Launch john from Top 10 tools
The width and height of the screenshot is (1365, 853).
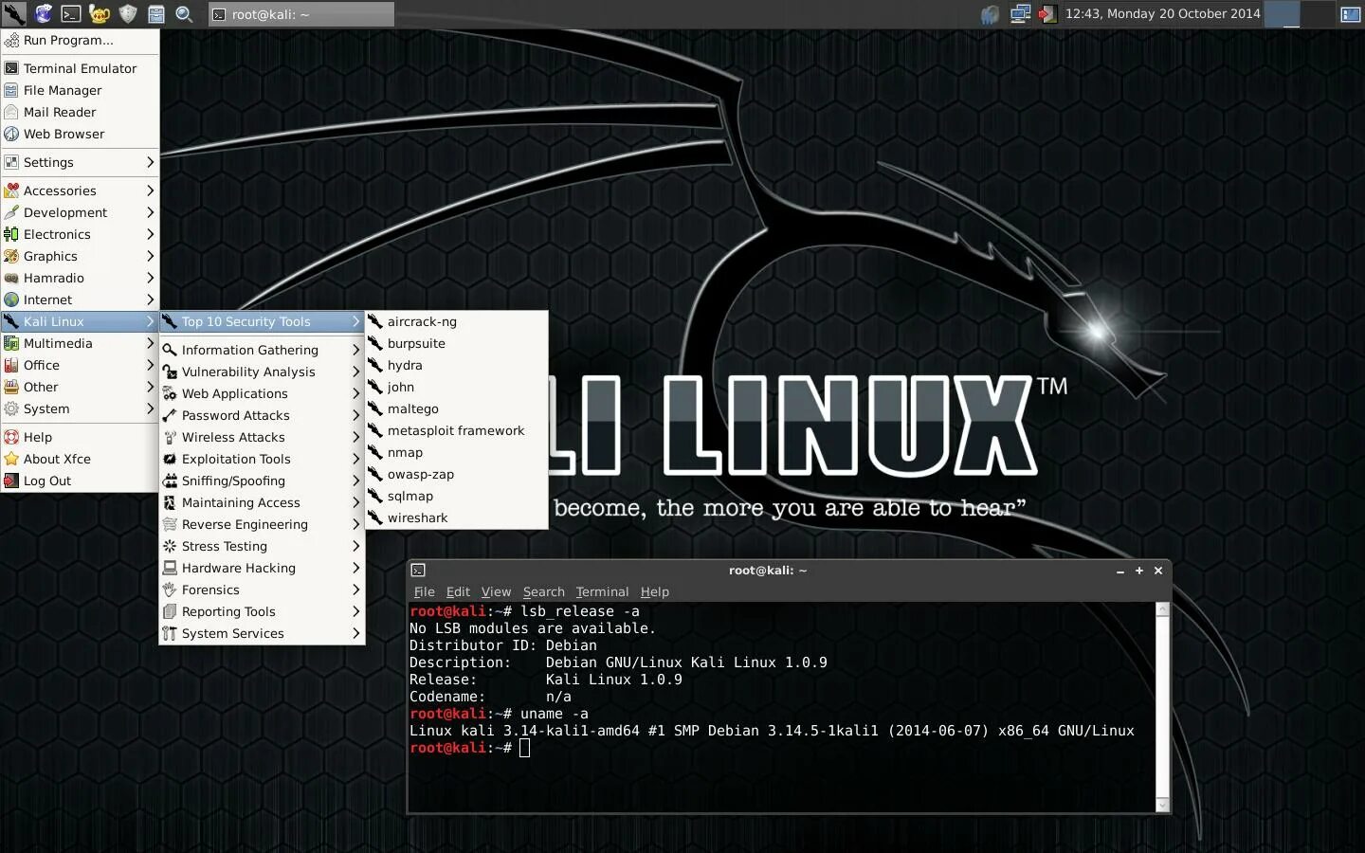pos(456,387)
